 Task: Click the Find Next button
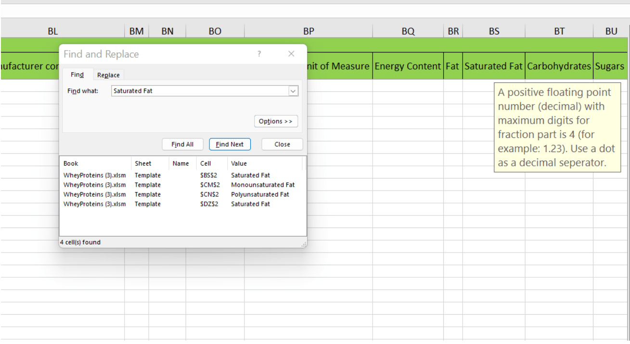coord(230,144)
